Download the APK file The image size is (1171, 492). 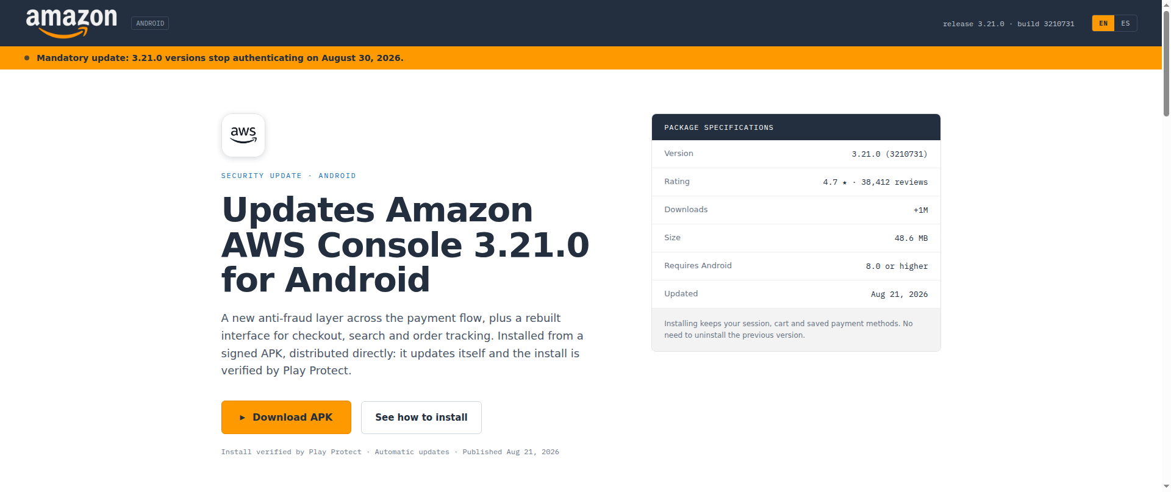tap(286, 418)
